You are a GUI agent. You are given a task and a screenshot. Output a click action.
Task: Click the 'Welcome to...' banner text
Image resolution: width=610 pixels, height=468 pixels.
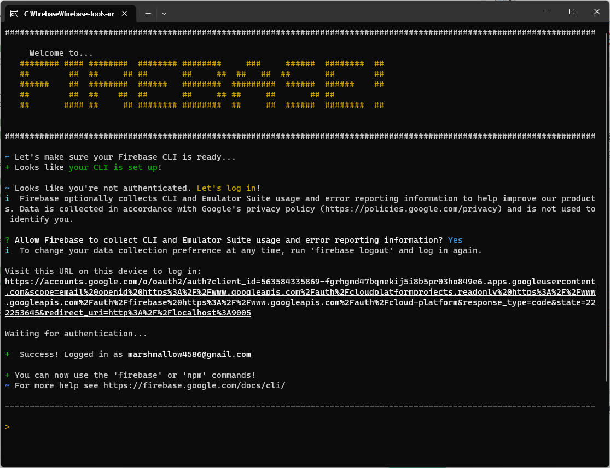[x=61, y=53]
